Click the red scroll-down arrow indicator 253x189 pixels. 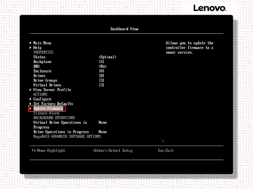163,141
